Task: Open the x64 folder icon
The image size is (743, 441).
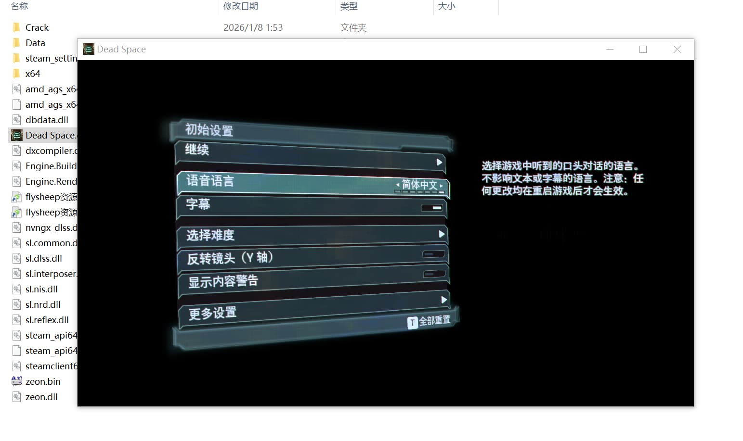Action: coord(16,73)
